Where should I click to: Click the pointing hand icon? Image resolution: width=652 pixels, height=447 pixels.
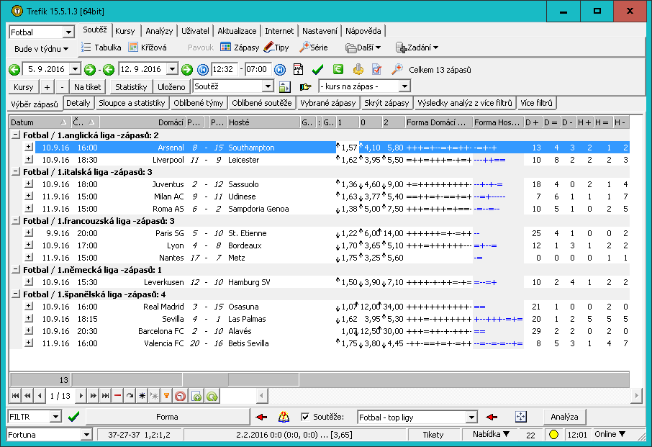point(306,86)
